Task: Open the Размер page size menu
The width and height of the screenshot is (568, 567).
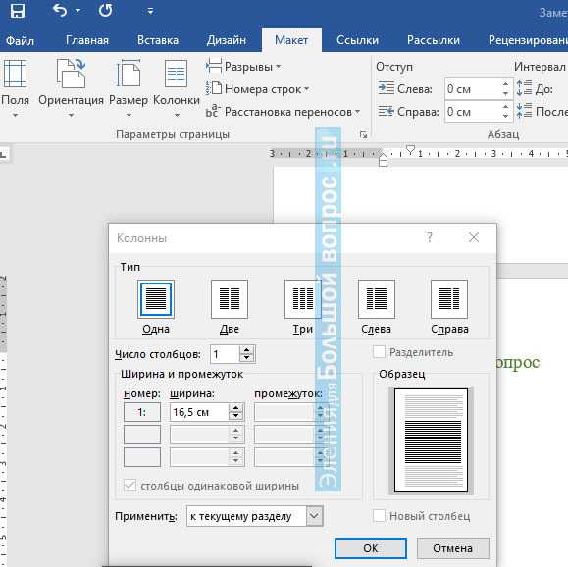Action: click(129, 88)
